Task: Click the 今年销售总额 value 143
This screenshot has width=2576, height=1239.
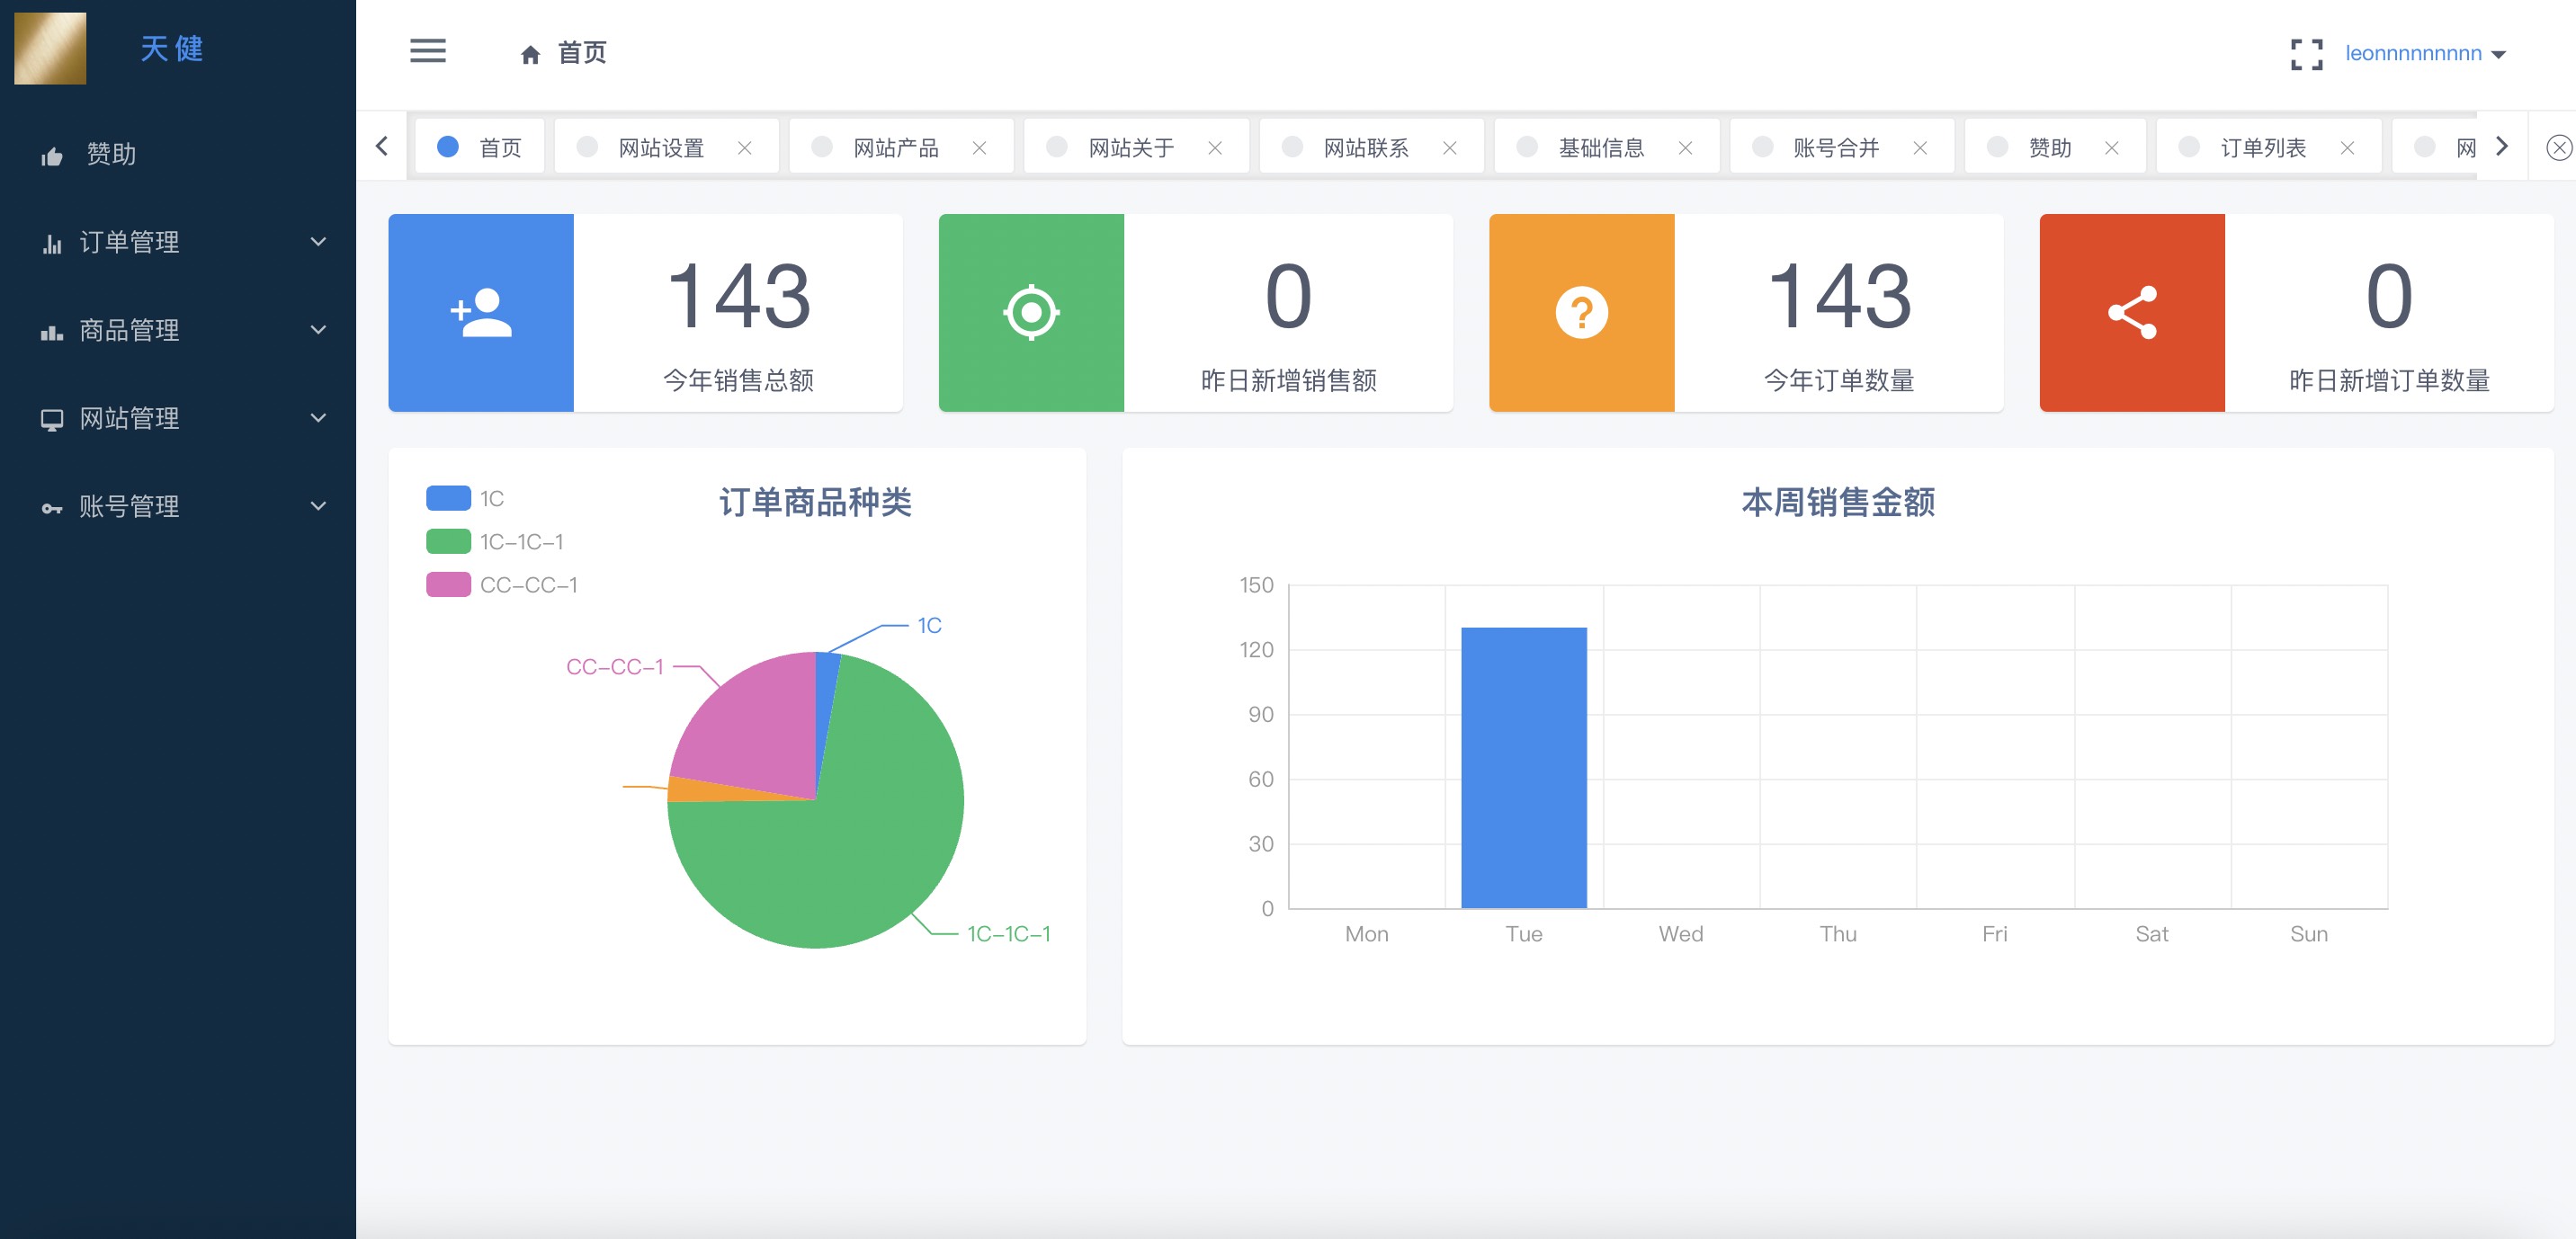Action: click(x=738, y=296)
